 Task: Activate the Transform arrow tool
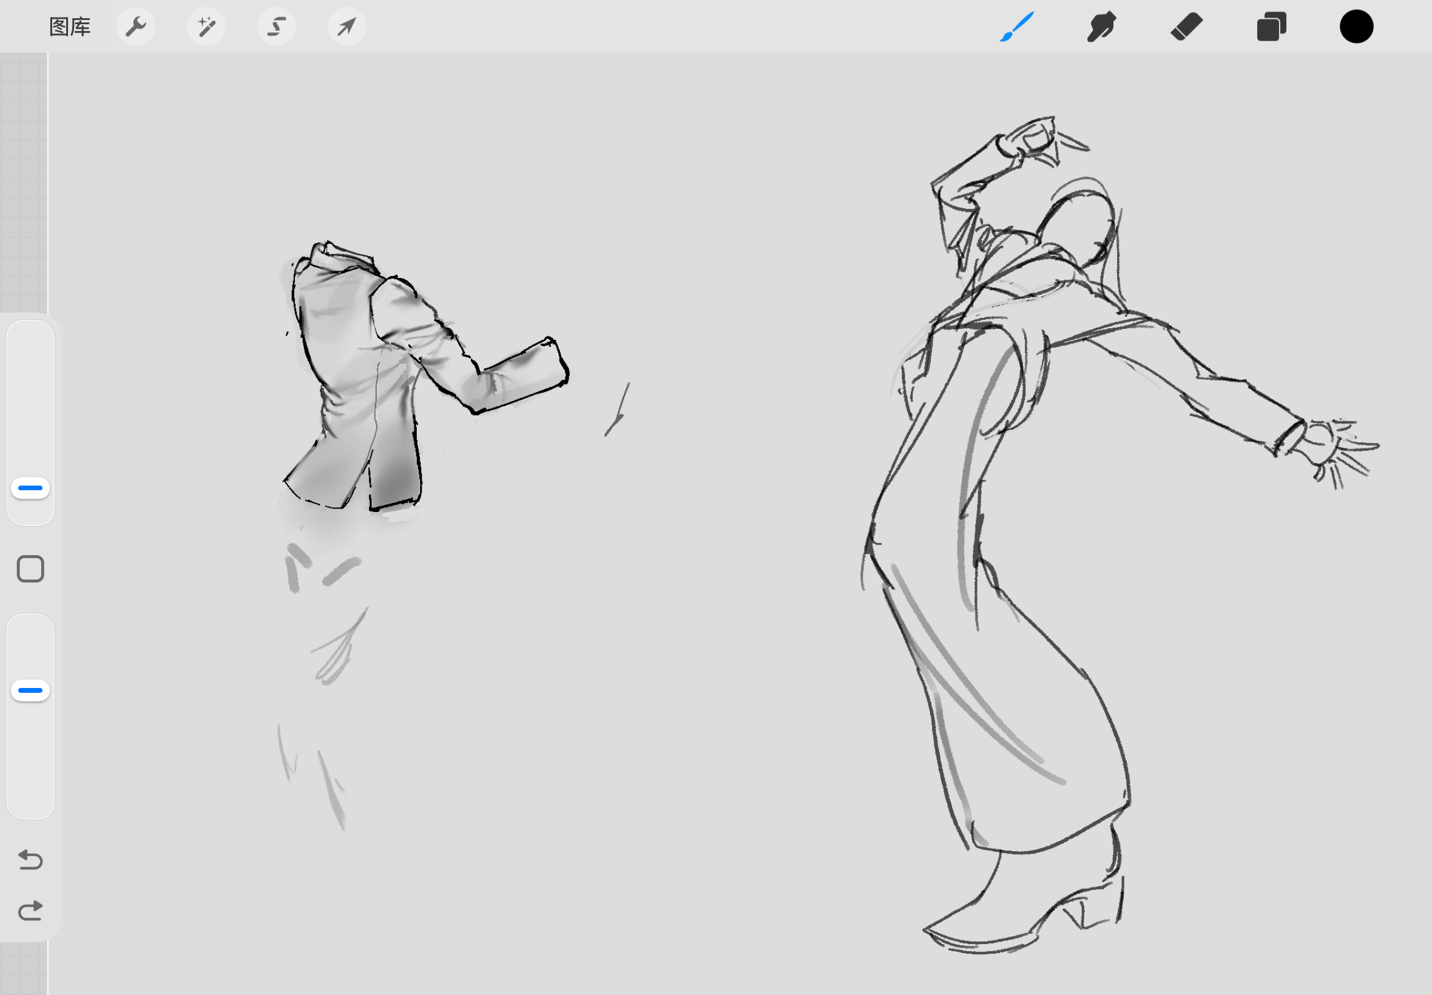(346, 27)
